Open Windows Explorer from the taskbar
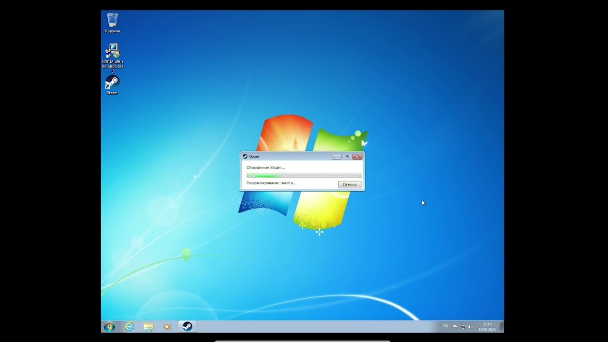The width and height of the screenshot is (608, 342). tap(148, 327)
